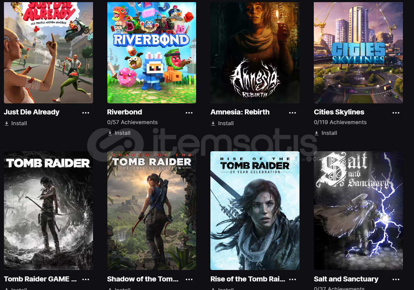The height and width of the screenshot is (290, 414).
Task: Install Riverbond game
Action: [x=119, y=133]
